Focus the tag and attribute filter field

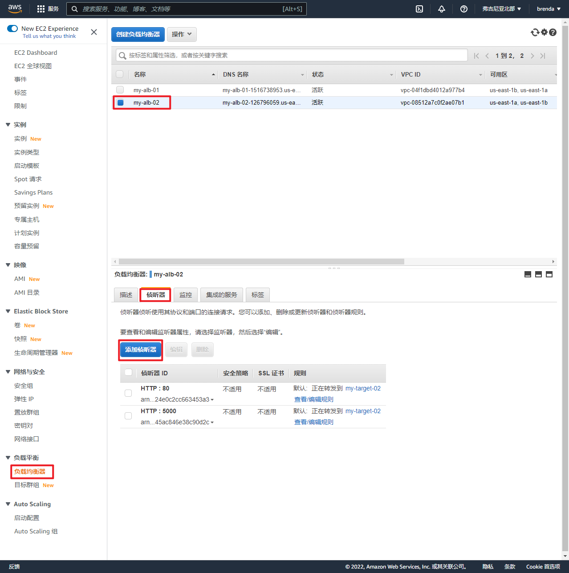pos(292,55)
